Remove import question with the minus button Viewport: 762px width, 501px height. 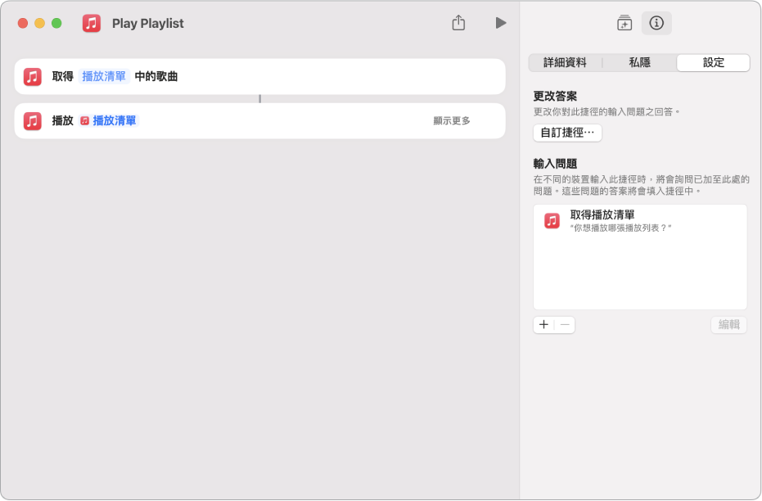pyautogui.click(x=565, y=325)
